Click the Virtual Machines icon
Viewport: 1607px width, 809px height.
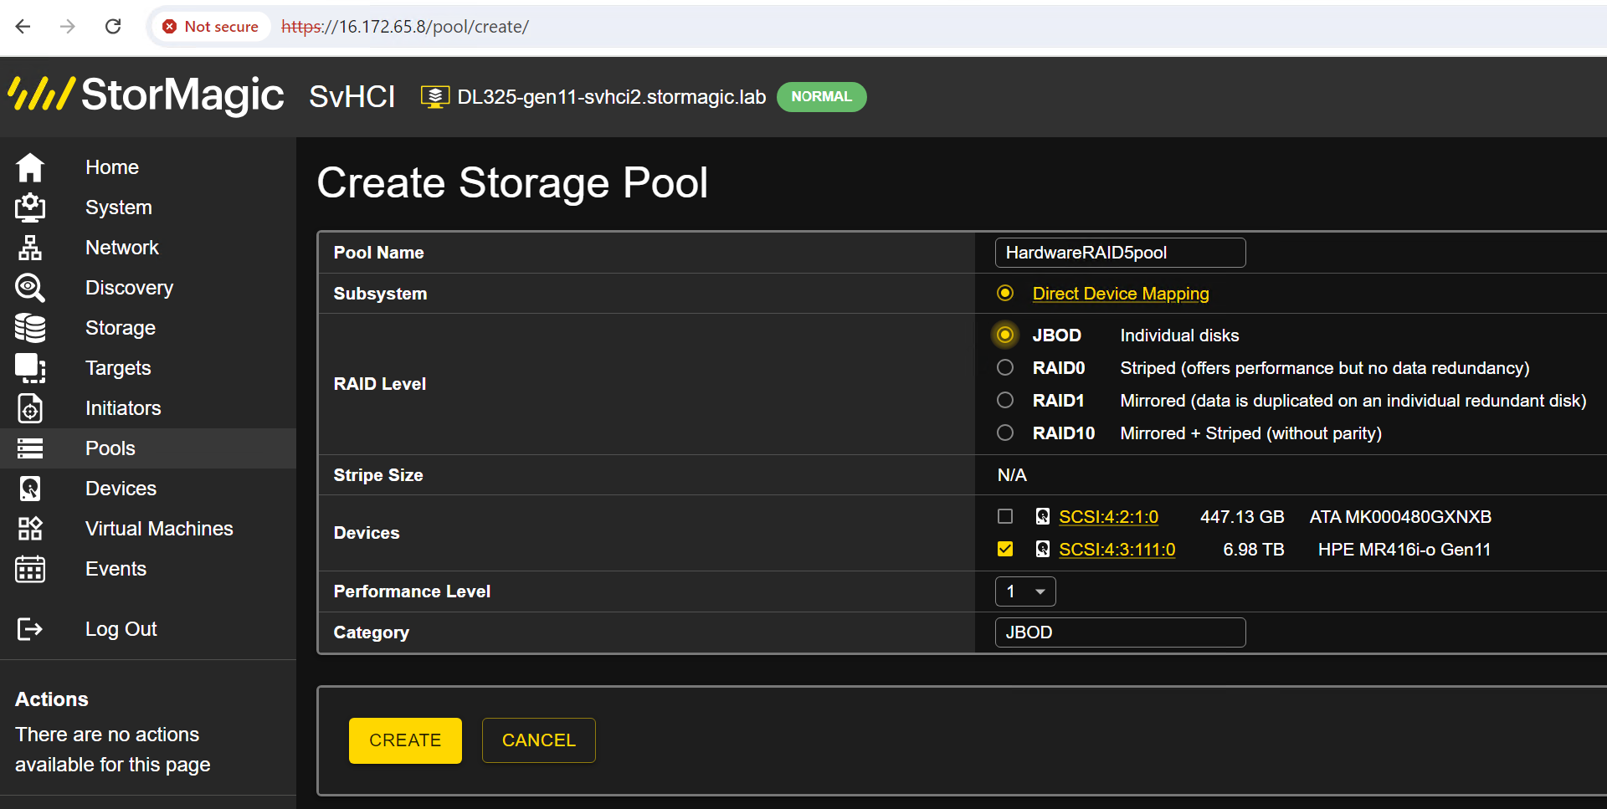click(30, 529)
